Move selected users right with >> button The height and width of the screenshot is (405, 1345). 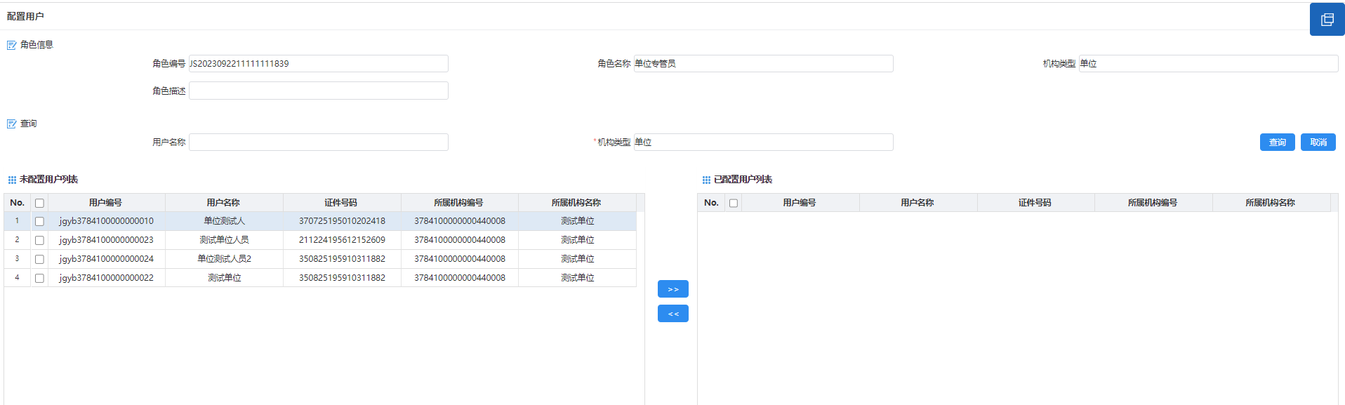(x=672, y=289)
